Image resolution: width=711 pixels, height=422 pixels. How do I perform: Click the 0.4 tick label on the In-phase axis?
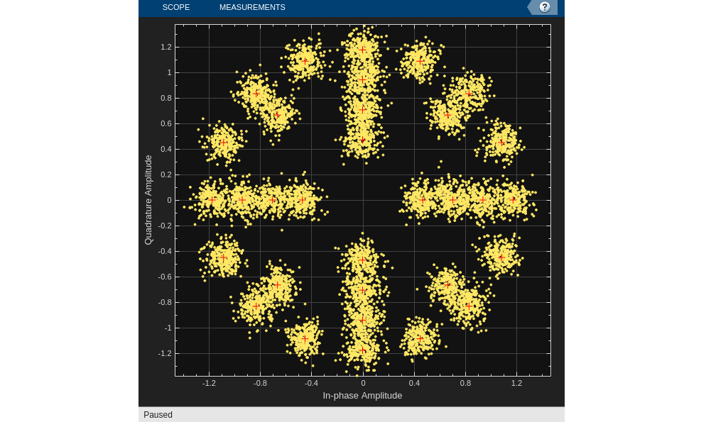414,383
